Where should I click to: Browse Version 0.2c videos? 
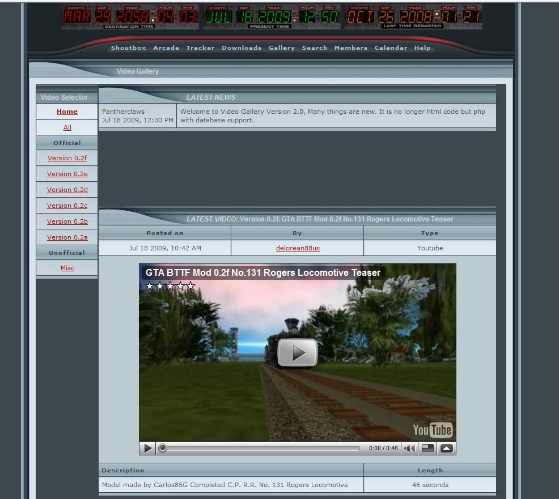pyautogui.click(x=67, y=206)
